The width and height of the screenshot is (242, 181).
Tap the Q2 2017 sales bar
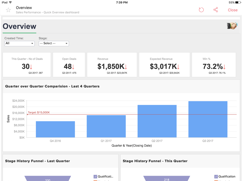click(157, 121)
